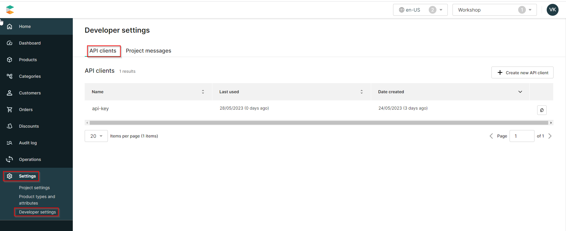566x231 pixels.
Task: Click Create new API client button
Action: 522,73
